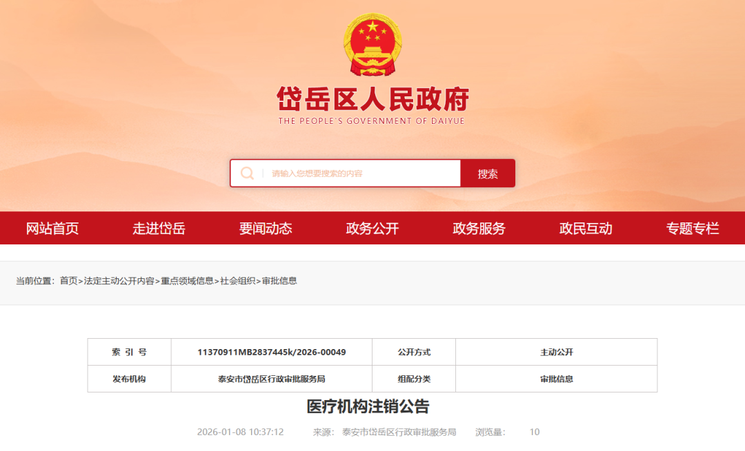The image size is (745, 451).
Task: Select 要闻动态 in the navigation bar
Action: 266,229
